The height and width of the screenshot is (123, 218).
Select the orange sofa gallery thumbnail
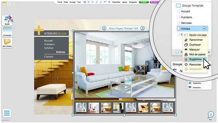tap(143, 108)
